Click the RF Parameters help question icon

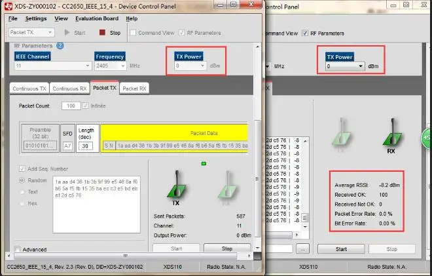[60, 45]
